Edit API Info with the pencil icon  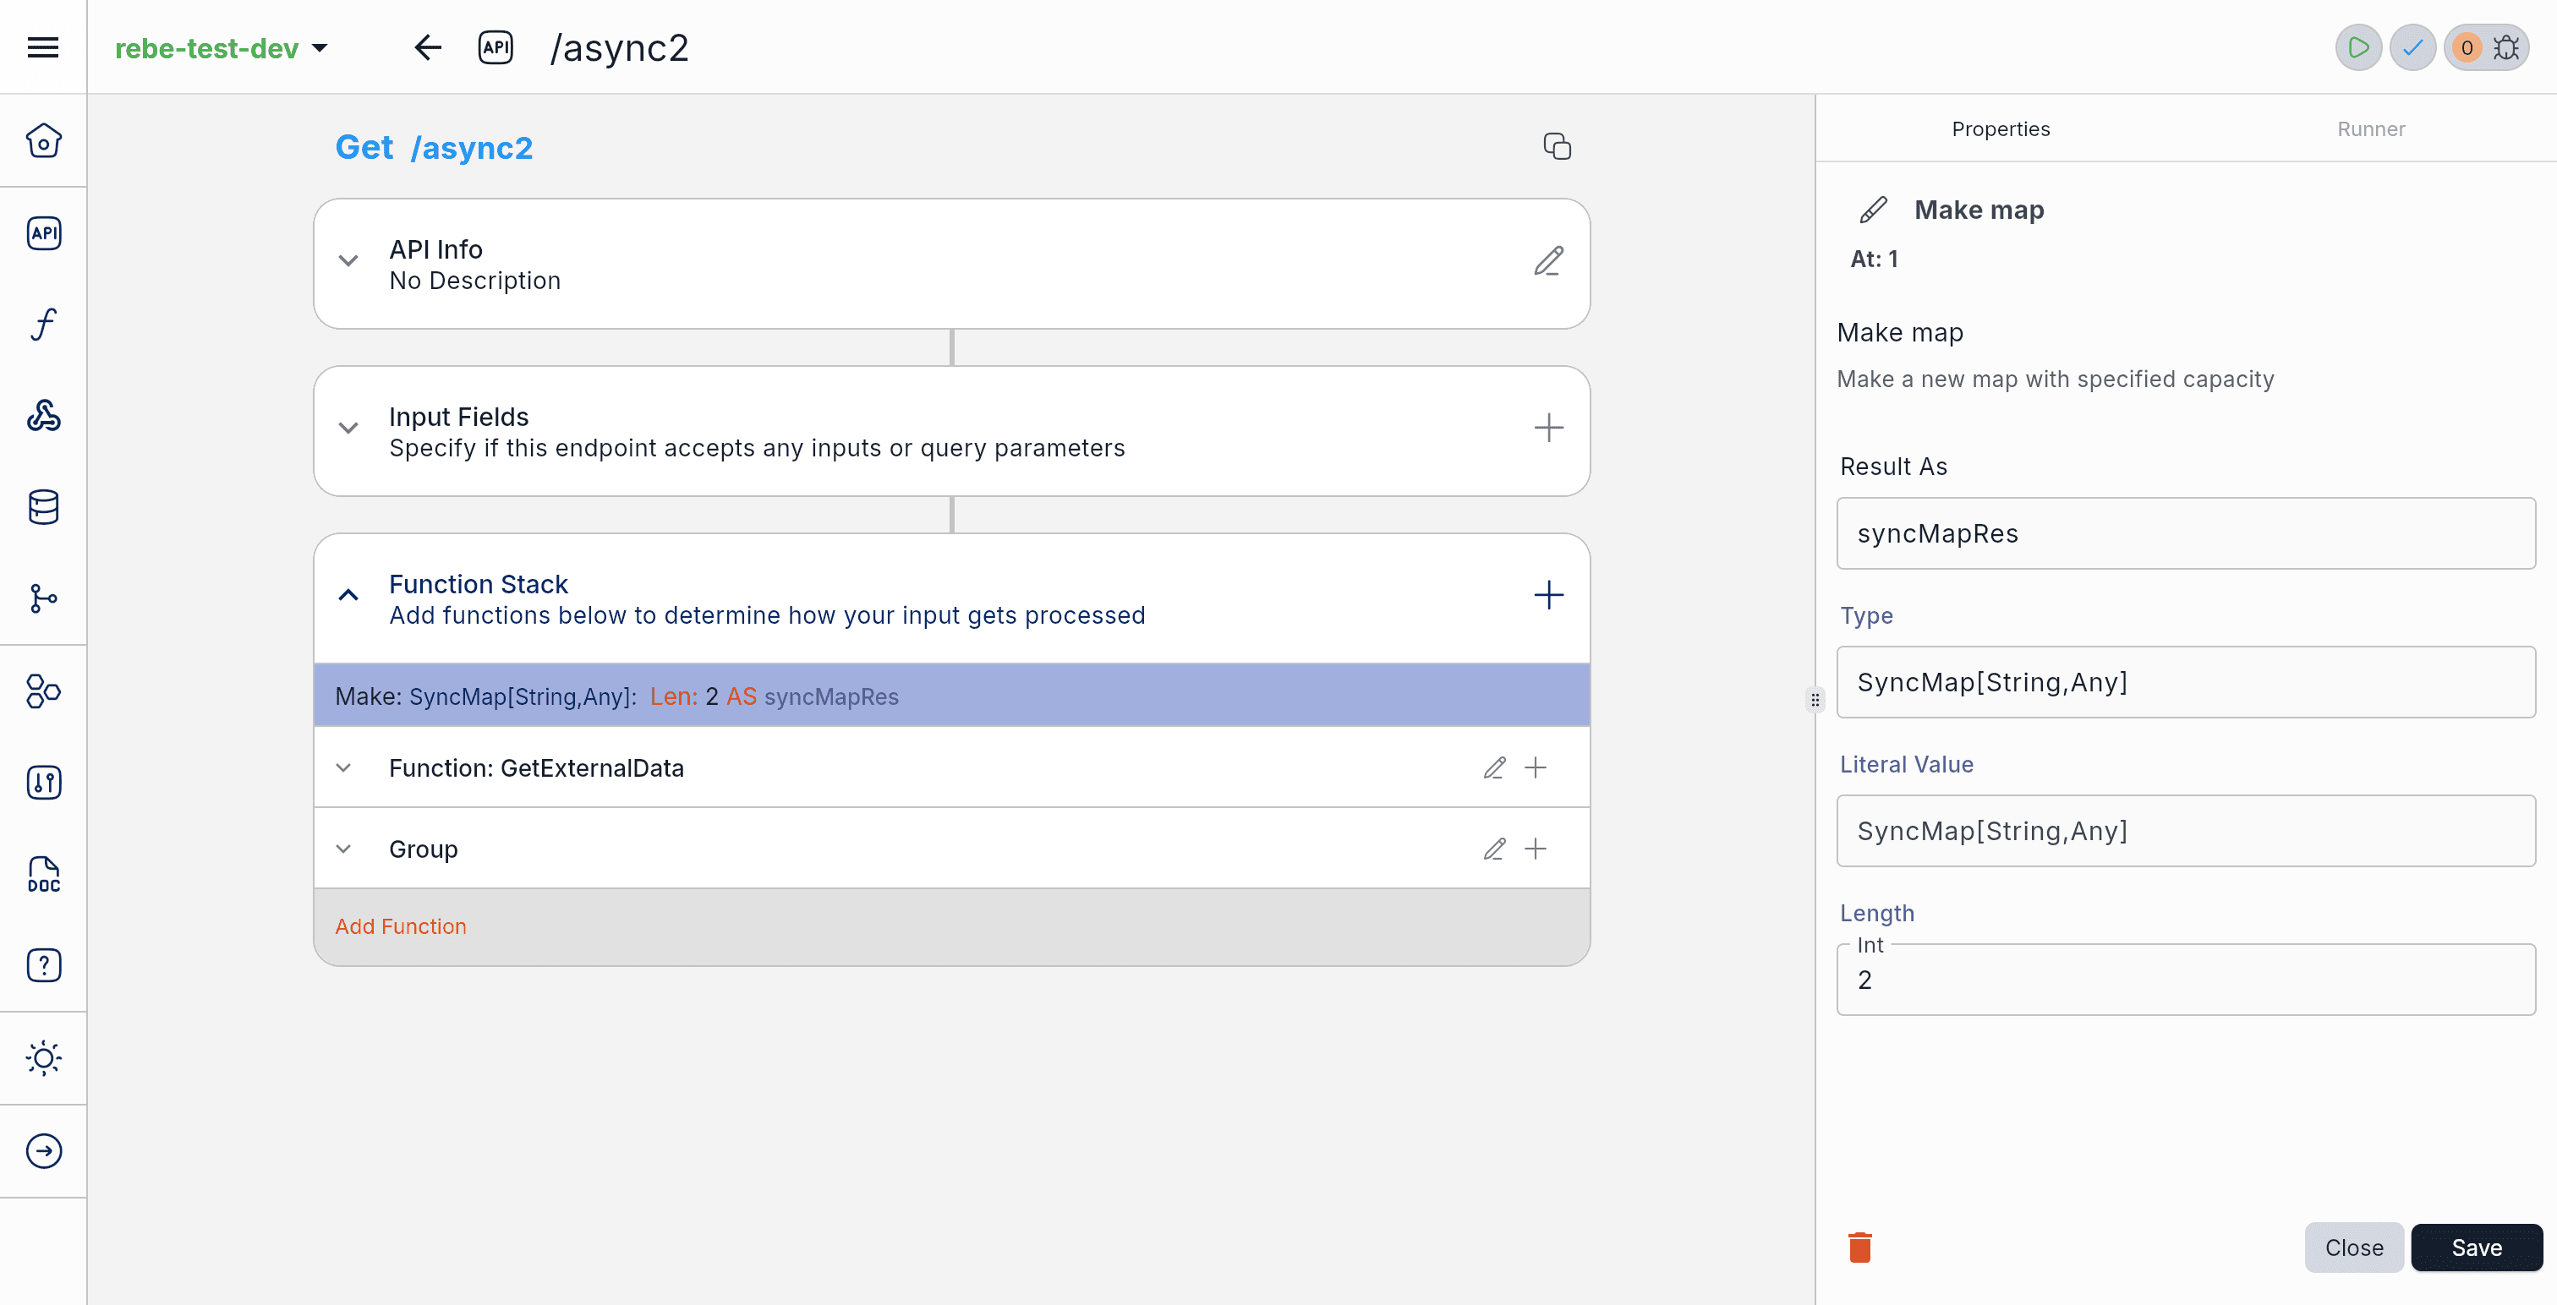[x=1548, y=261]
